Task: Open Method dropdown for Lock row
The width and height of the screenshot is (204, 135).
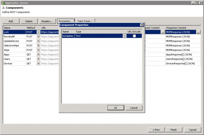Action: (38, 32)
